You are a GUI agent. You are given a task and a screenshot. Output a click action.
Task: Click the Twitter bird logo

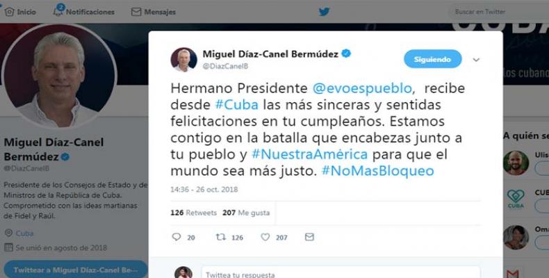point(325,12)
